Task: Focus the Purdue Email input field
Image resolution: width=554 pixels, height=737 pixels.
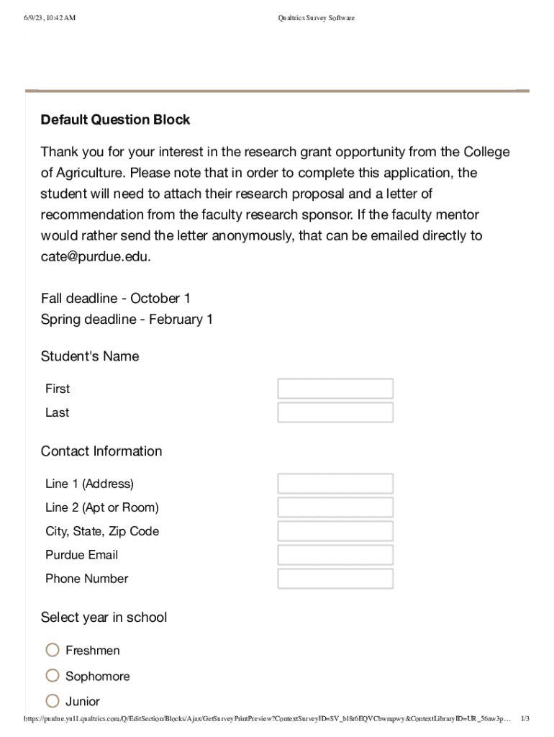Action: pos(335,555)
